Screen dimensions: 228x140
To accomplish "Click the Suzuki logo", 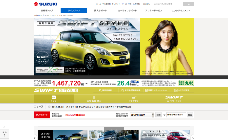I will [x=46, y=4].
